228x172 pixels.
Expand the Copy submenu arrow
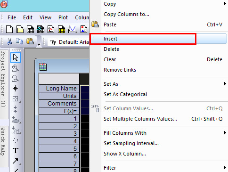coord(225,4)
